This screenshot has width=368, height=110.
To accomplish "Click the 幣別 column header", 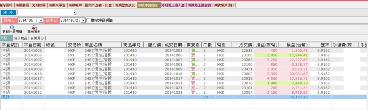I will point(224,45).
